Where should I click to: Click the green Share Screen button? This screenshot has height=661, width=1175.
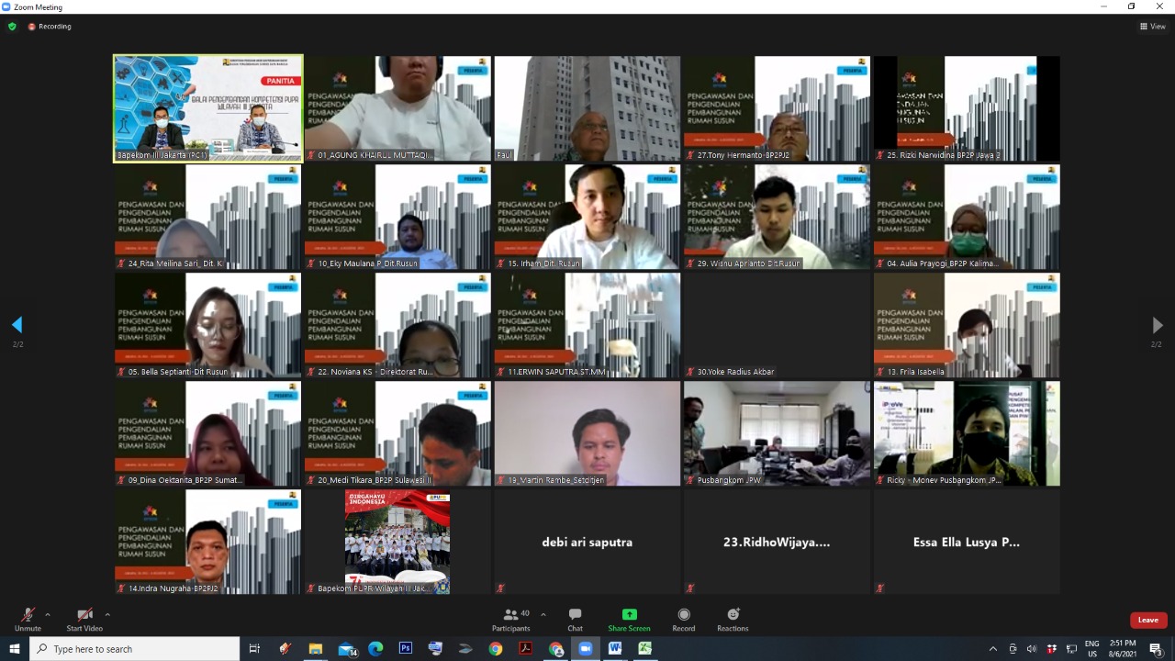pos(629,620)
